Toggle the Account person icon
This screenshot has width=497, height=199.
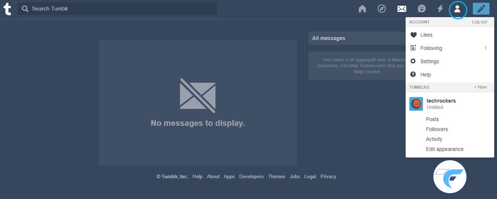pos(457,9)
